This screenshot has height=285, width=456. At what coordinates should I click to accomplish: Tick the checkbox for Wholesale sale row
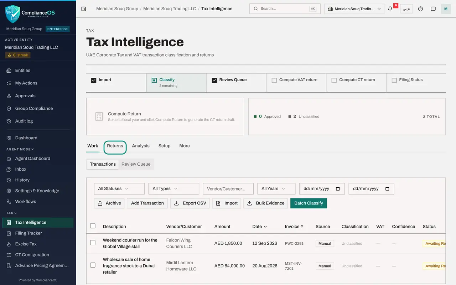coord(93,265)
